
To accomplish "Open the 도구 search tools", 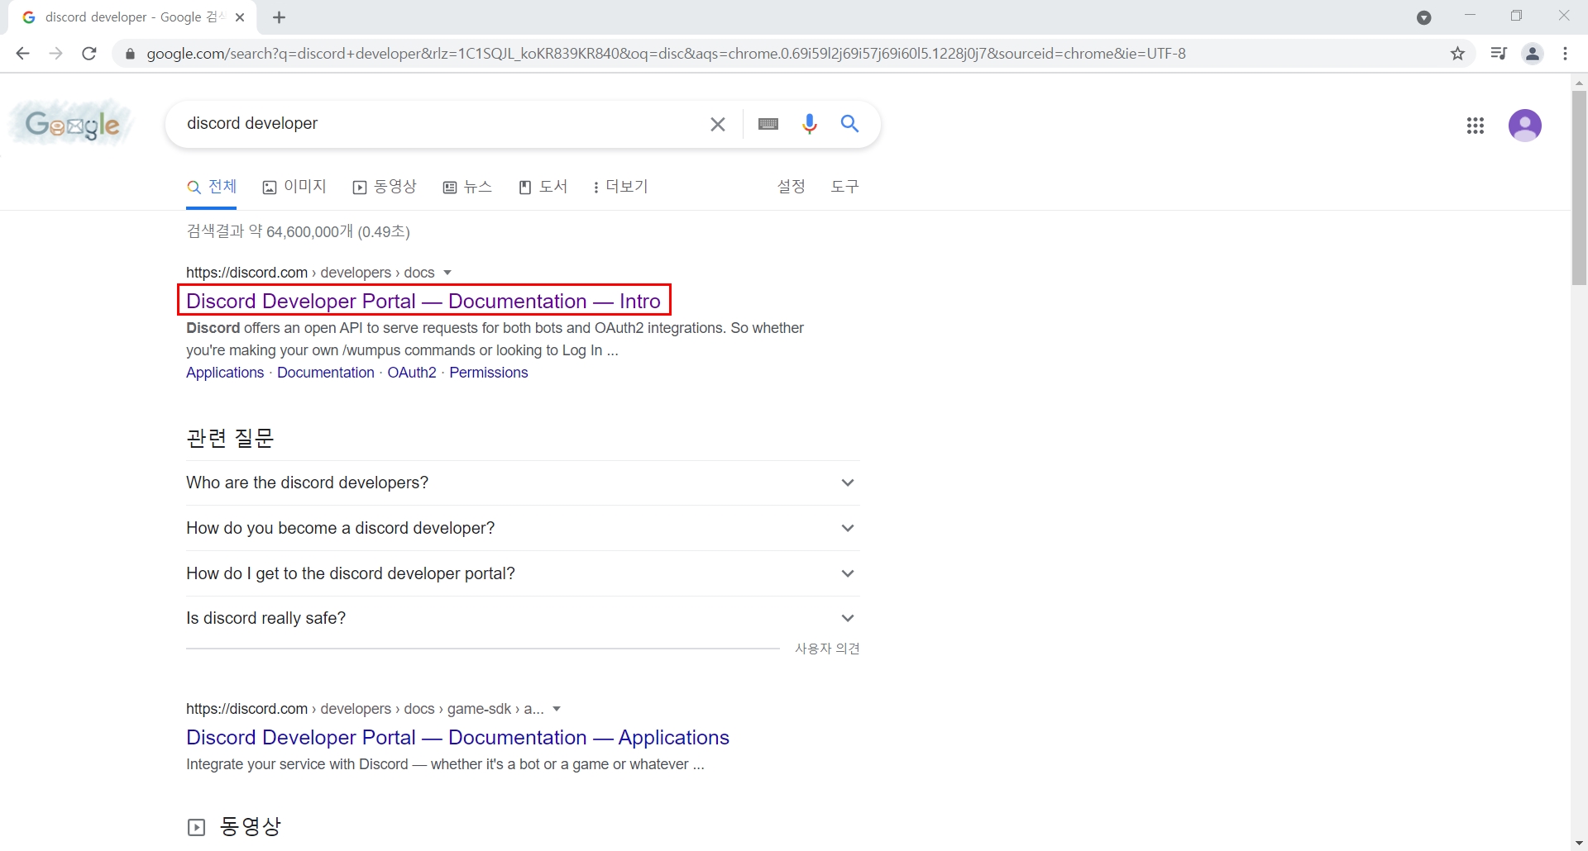I will [844, 187].
